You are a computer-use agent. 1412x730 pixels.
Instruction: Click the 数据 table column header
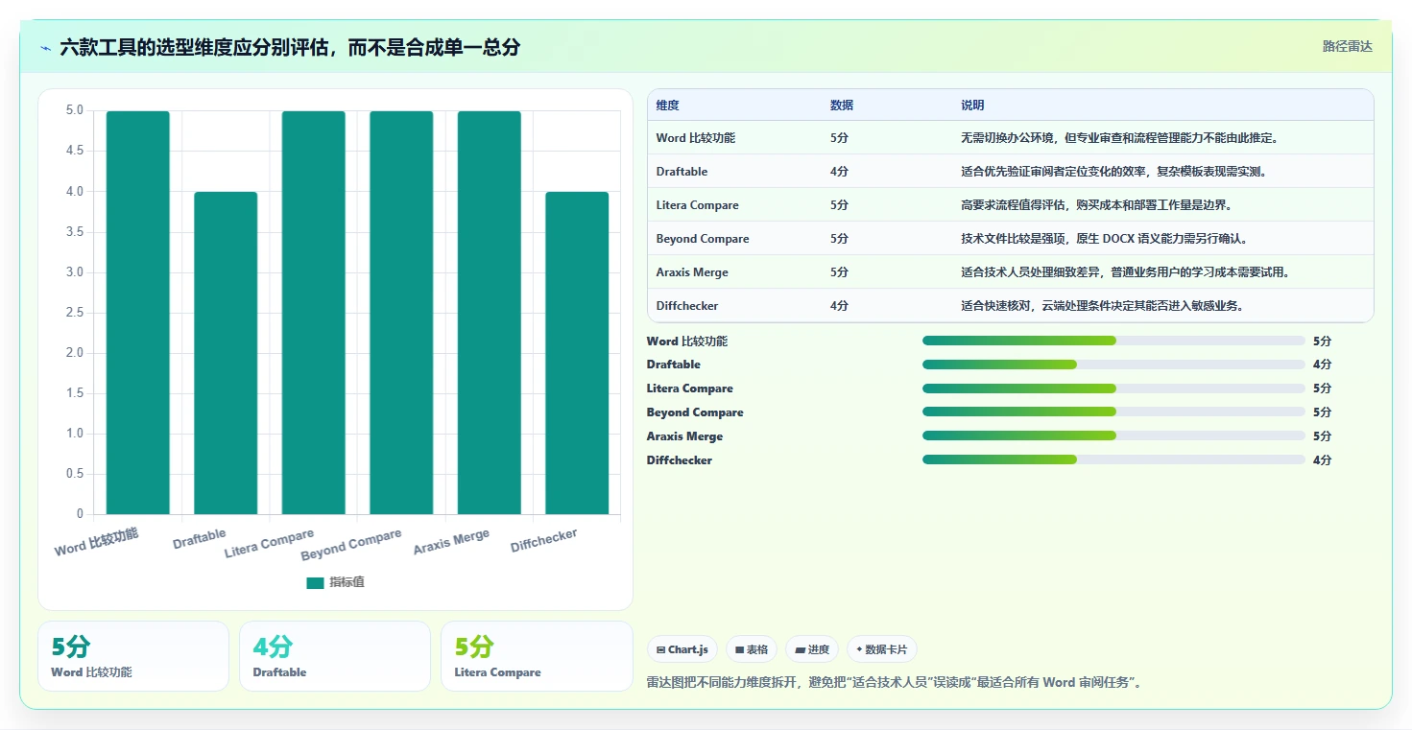click(x=842, y=106)
